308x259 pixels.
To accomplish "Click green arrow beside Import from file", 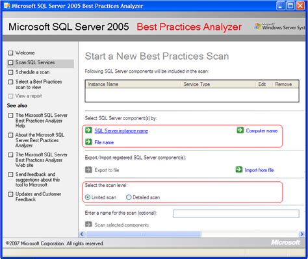I will (x=239, y=169).
